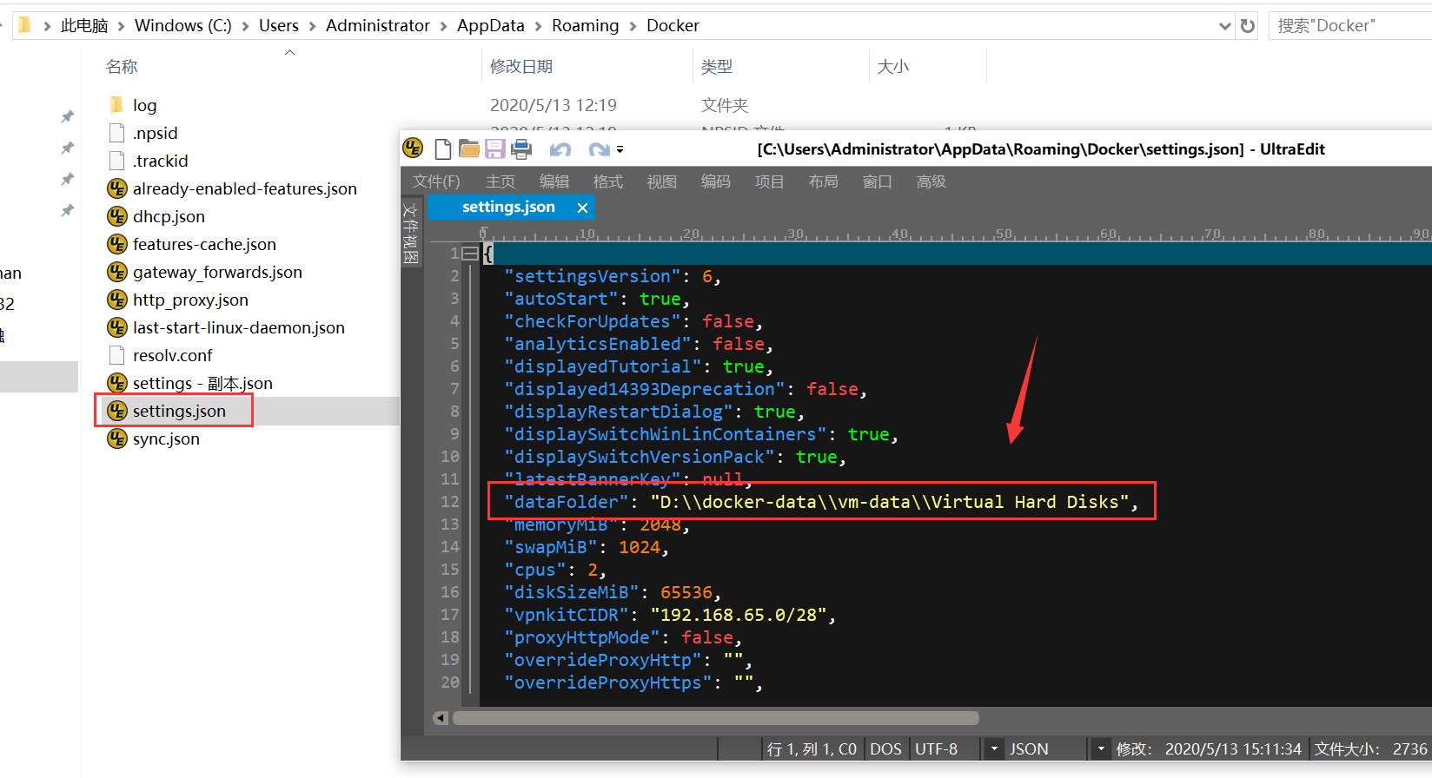Open the 文件(F) menu
This screenshot has width=1432, height=778.
[x=436, y=181]
